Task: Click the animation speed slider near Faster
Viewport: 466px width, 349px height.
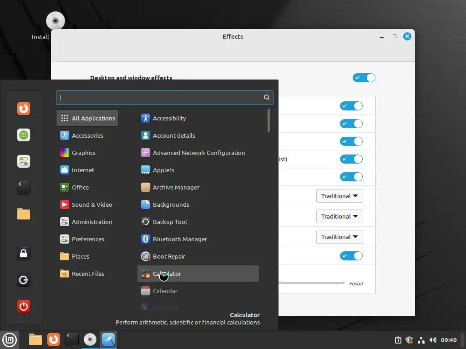Action: [311, 283]
